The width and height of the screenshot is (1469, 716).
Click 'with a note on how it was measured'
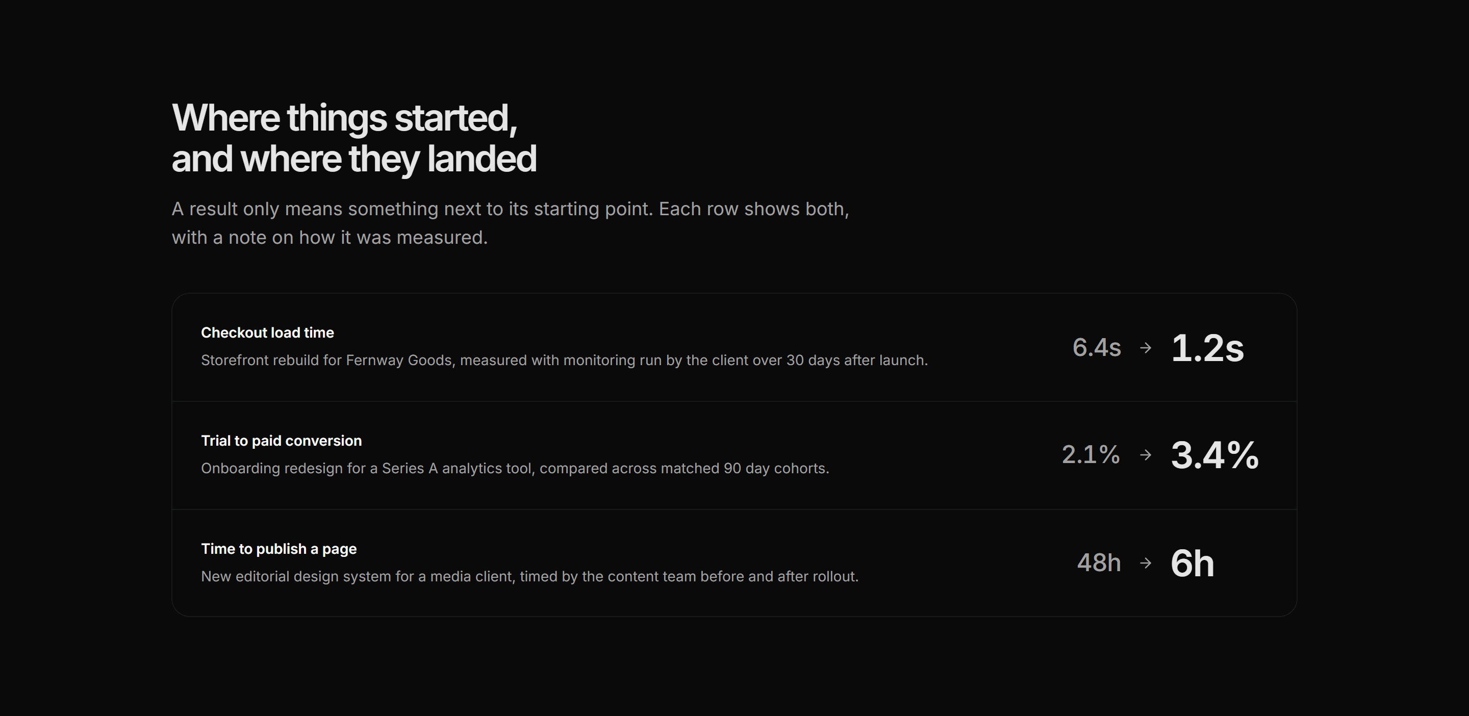[330, 238]
